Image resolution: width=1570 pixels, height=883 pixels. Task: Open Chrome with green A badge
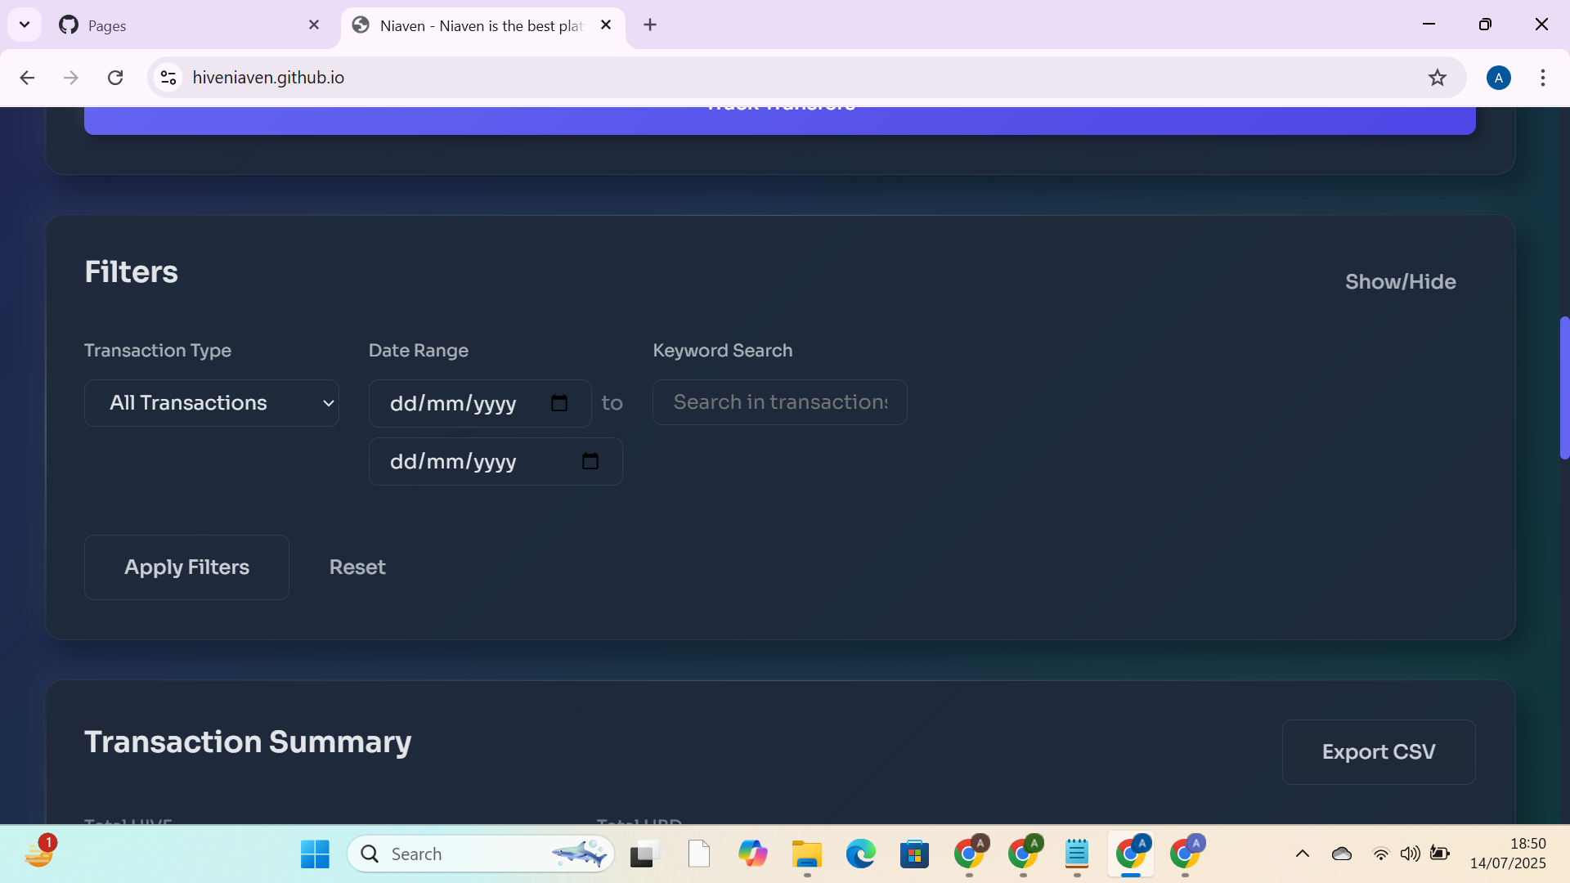[x=1023, y=854]
